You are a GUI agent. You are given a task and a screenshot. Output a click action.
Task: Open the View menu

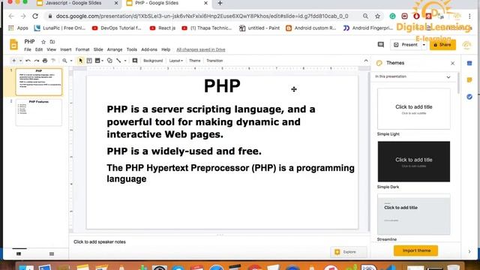[x=52, y=49]
